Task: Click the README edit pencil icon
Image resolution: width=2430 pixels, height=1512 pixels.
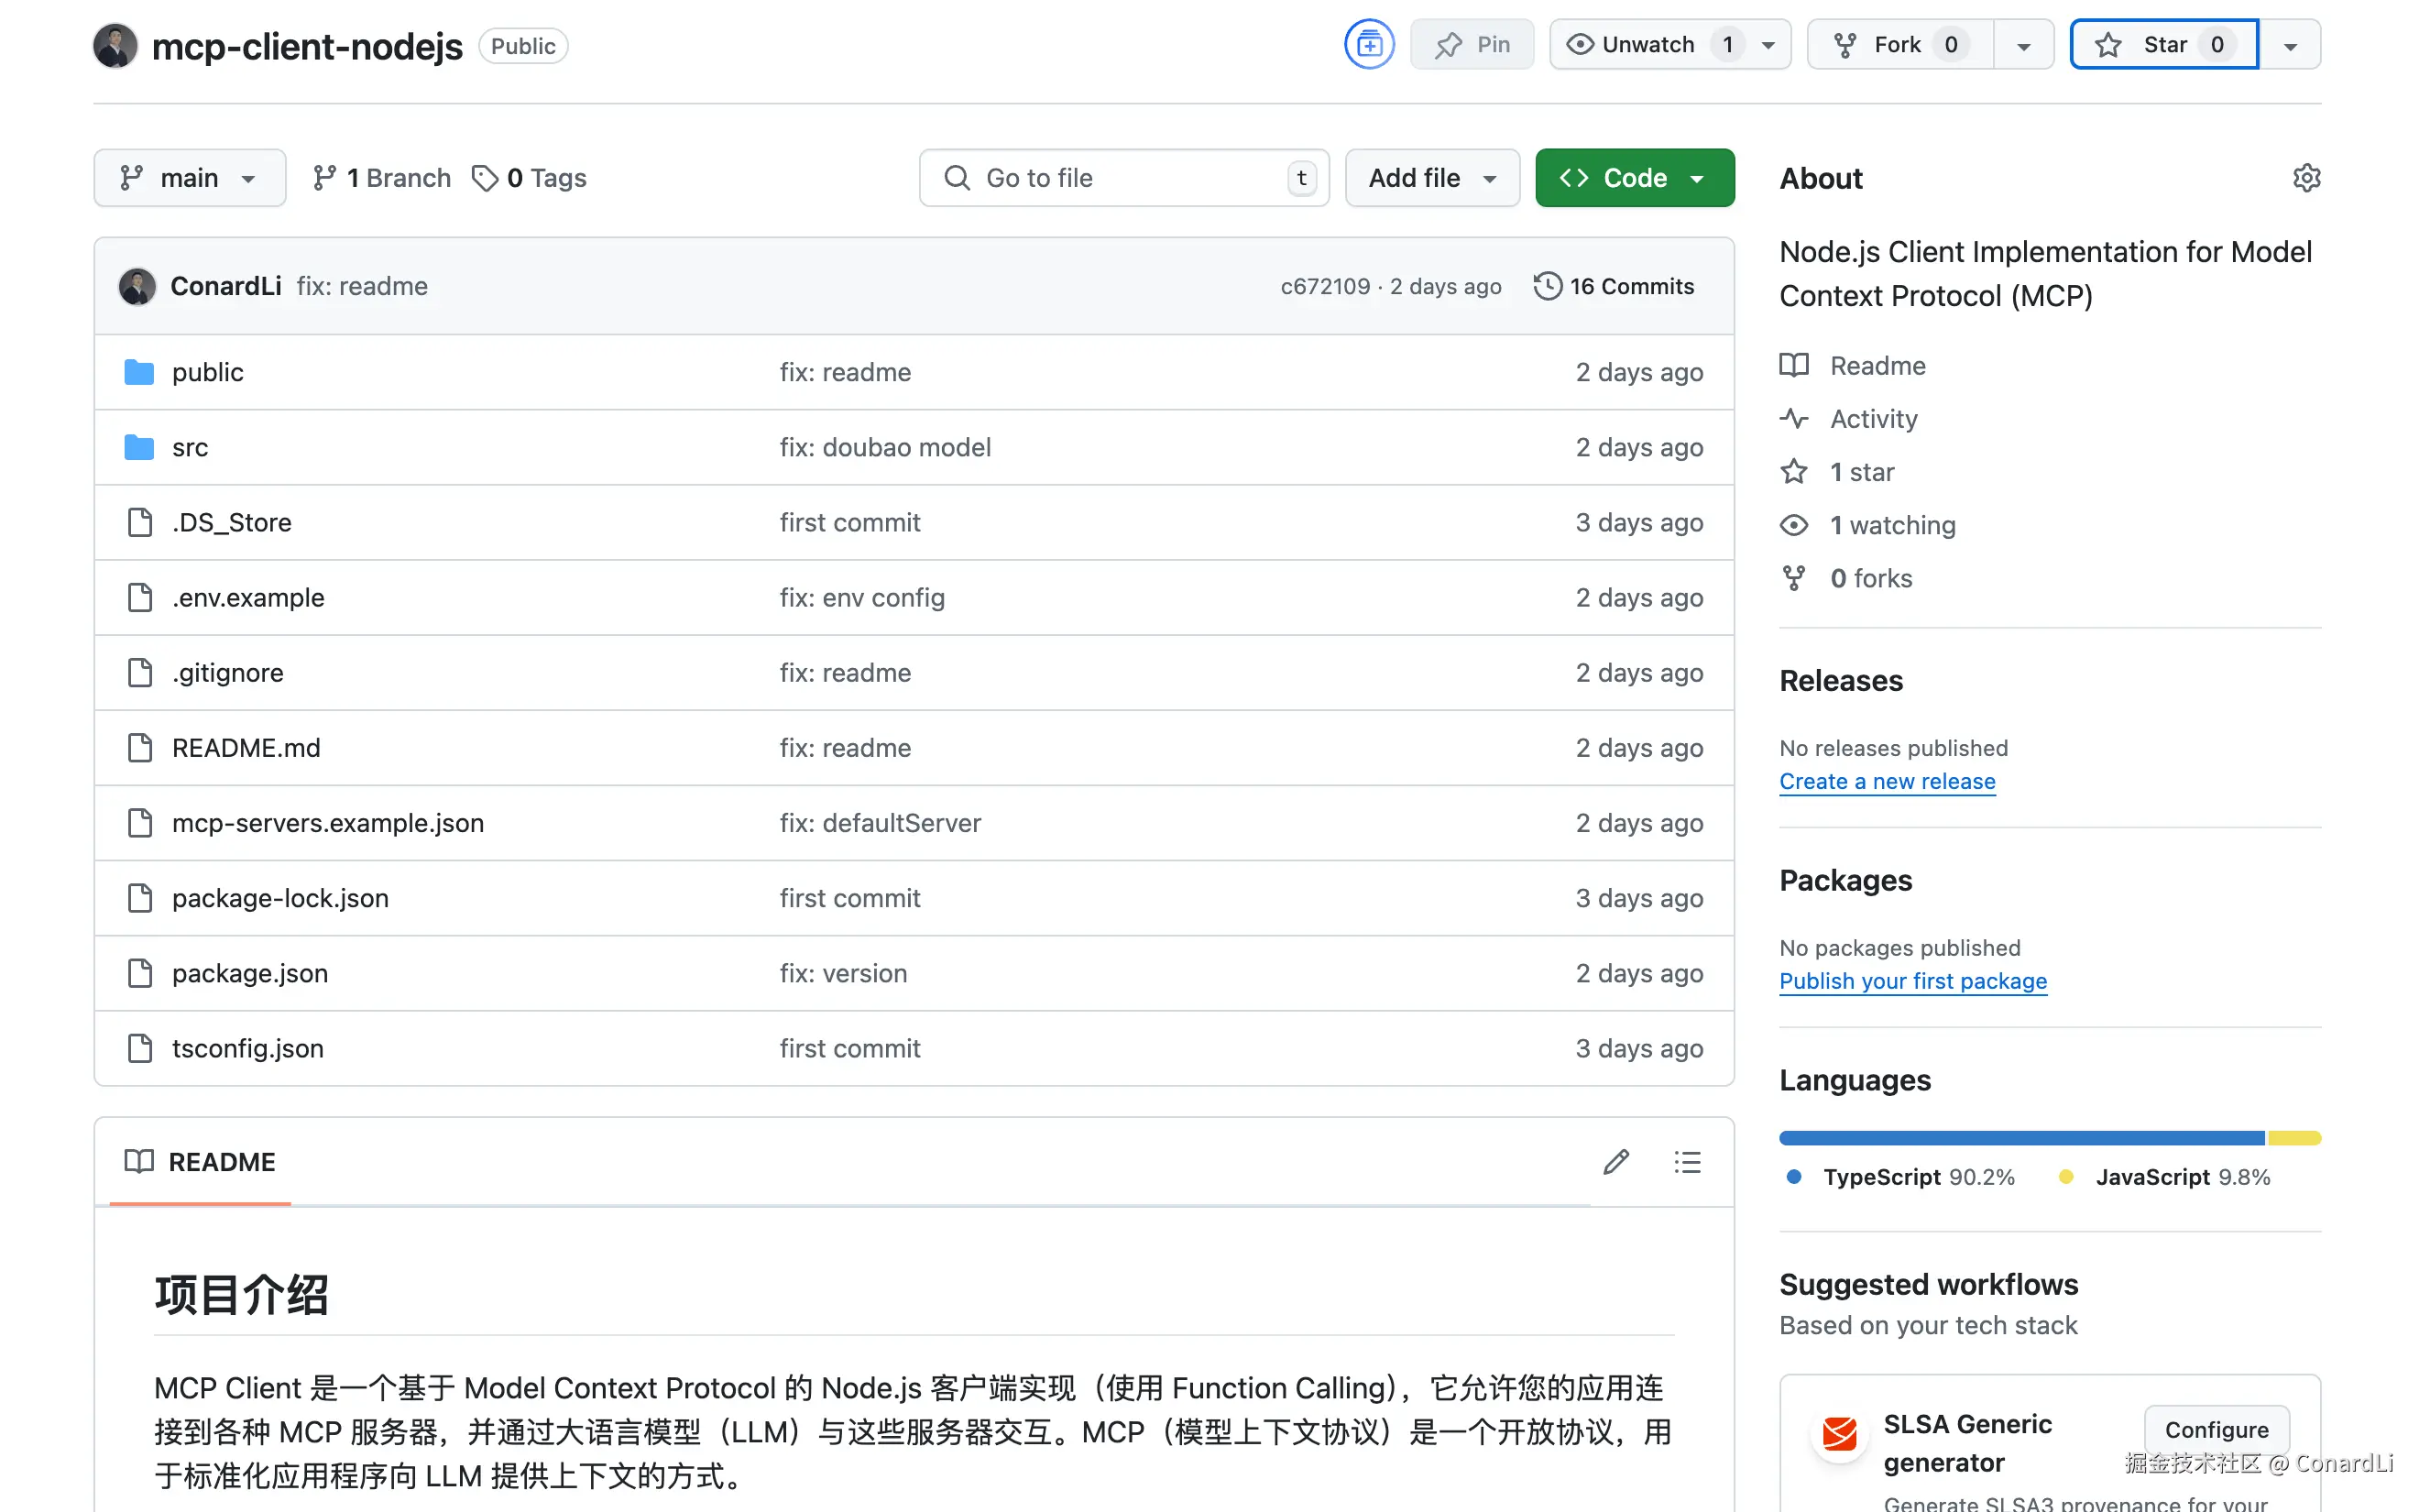Action: point(1615,1162)
